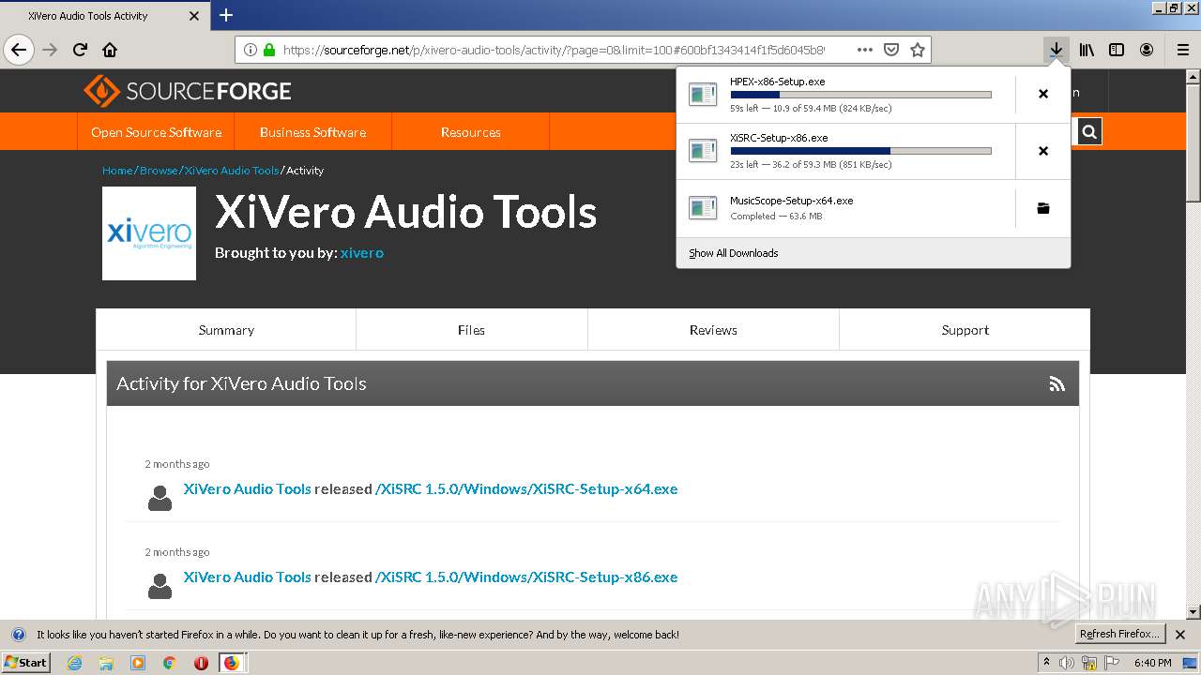The width and height of the screenshot is (1201, 675).
Task: Click user avatar beside x64 release
Action: (x=160, y=498)
